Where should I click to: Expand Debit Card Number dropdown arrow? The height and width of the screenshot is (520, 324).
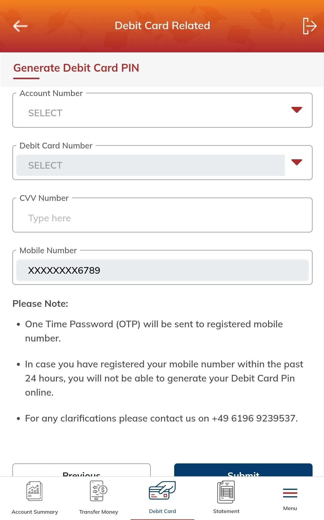point(297,162)
